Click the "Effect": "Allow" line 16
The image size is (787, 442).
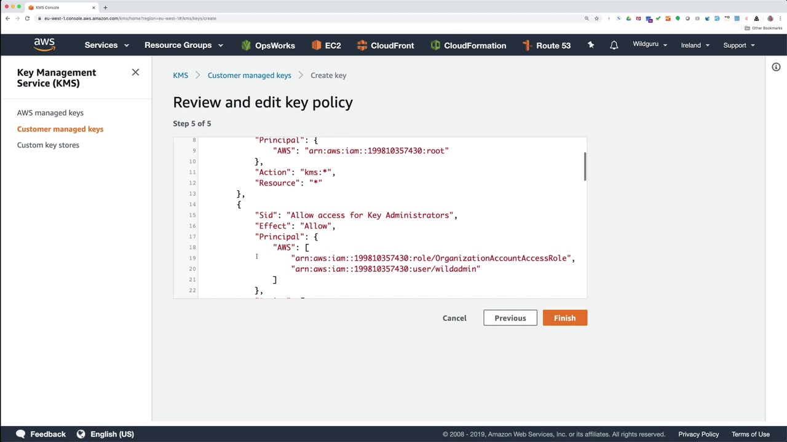[x=295, y=226]
